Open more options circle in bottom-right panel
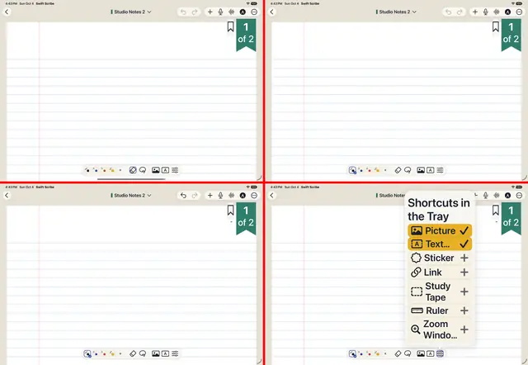Image resolution: width=528 pixels, height=365 pixels. [519, 196]
